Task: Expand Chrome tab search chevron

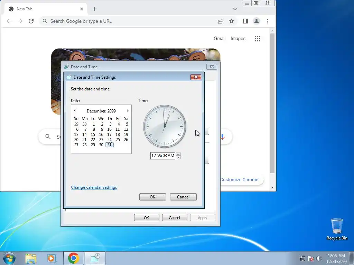Action: (x=235, y=9)
